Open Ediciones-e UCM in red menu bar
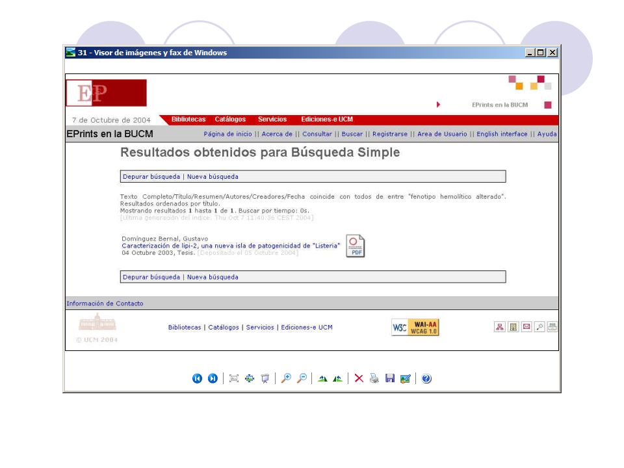This screenshot has width=624, height=468. point(327,120)
